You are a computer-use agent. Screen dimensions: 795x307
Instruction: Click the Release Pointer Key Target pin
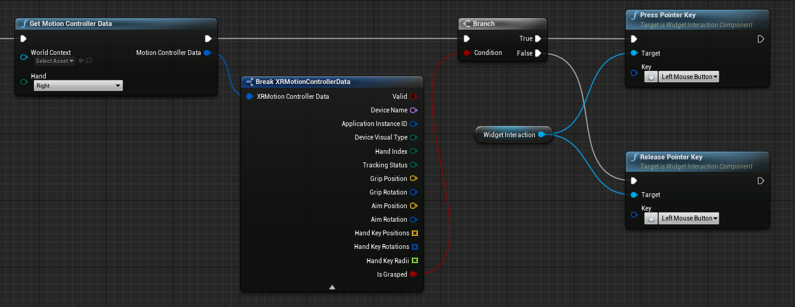tap(633, 195)
